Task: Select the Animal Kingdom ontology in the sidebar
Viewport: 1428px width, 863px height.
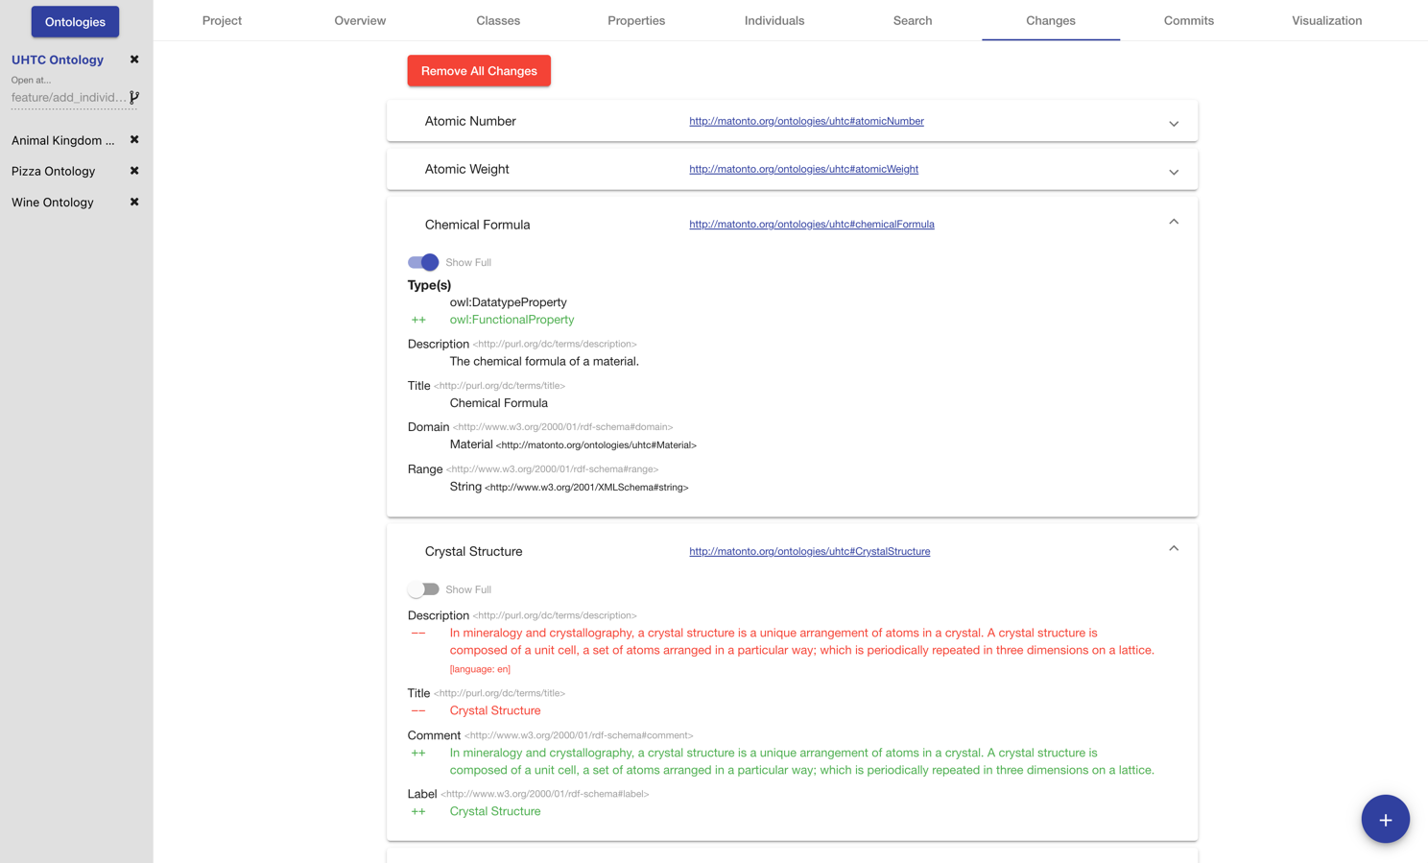Action: pos(62,139)
